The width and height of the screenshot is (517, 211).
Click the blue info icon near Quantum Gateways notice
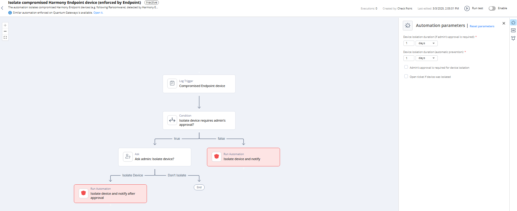coord(10,13)
